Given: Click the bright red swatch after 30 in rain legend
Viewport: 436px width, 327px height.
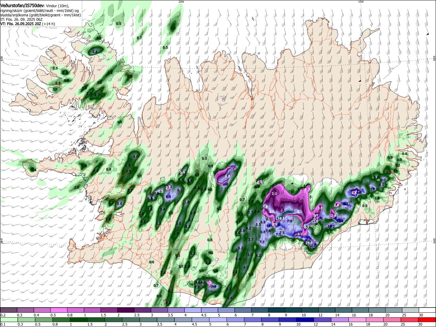Looking at the screenshot, I should [427, 320].
